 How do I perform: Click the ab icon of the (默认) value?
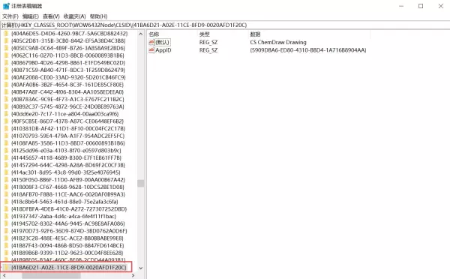151,42
